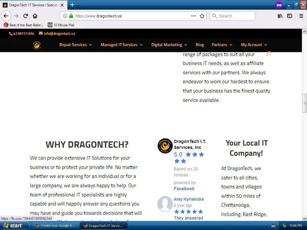The height and width of the screenshot is (230, 307).
Task: Click the browser Search box
Action: coord(232,16)
